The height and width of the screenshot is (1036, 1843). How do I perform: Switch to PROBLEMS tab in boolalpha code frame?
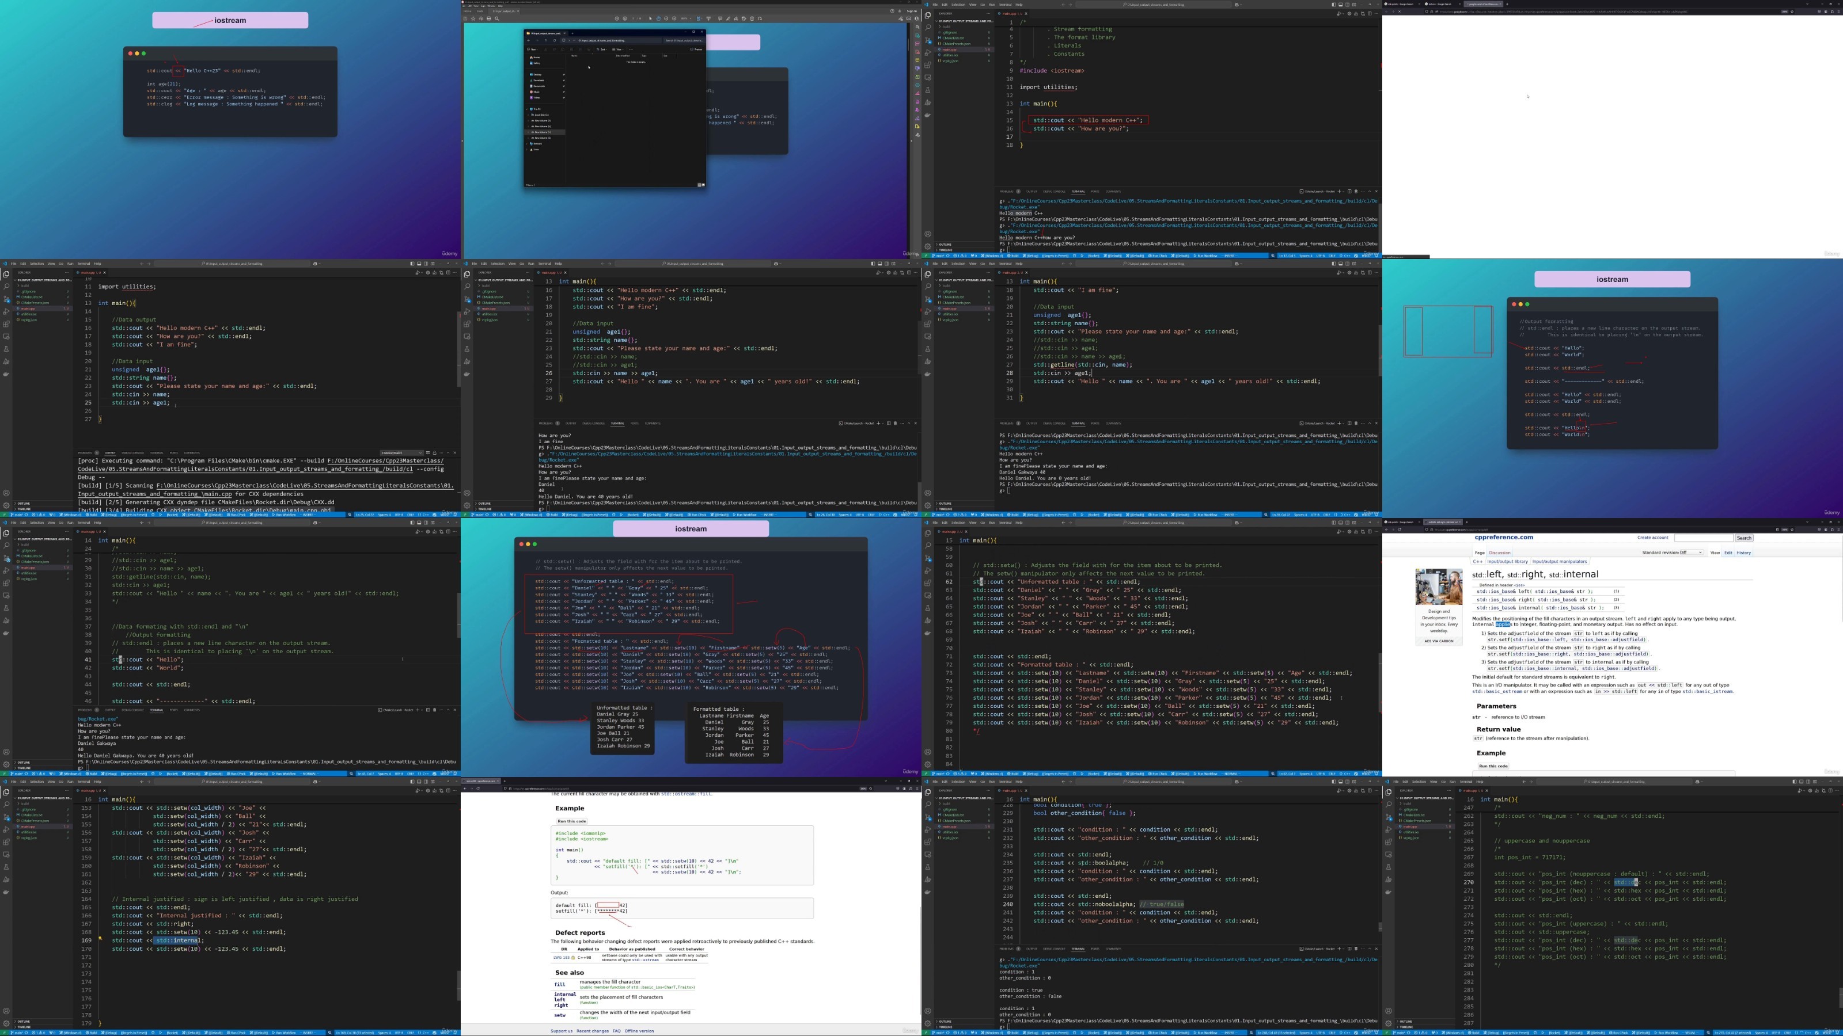tap(1008, 949)
